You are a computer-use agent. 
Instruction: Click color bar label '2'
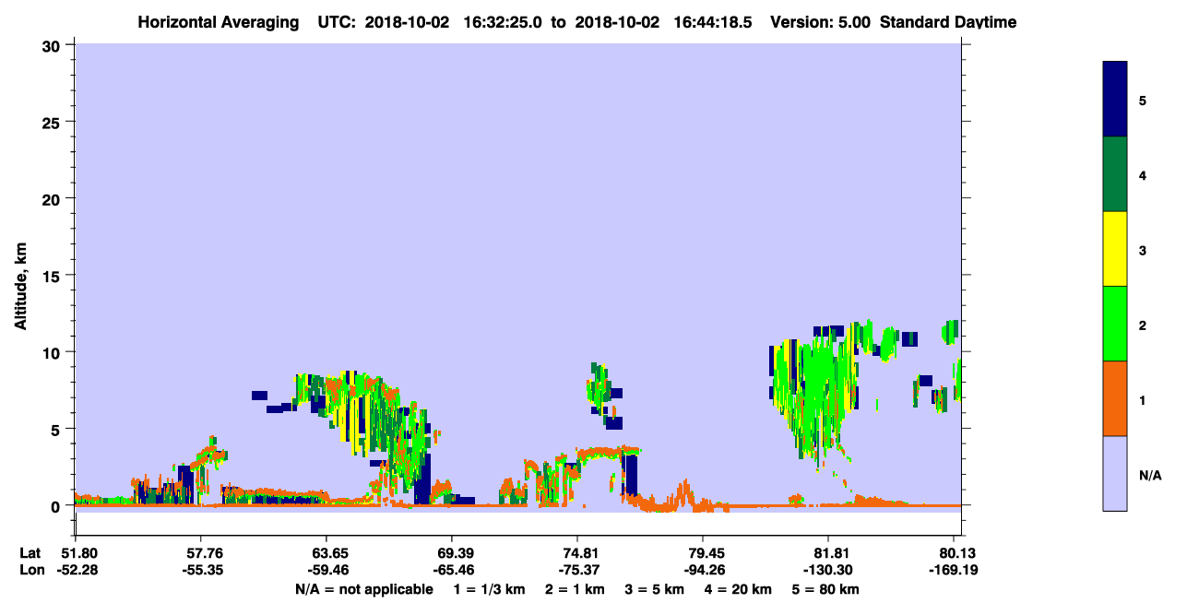coord(1142,324)
